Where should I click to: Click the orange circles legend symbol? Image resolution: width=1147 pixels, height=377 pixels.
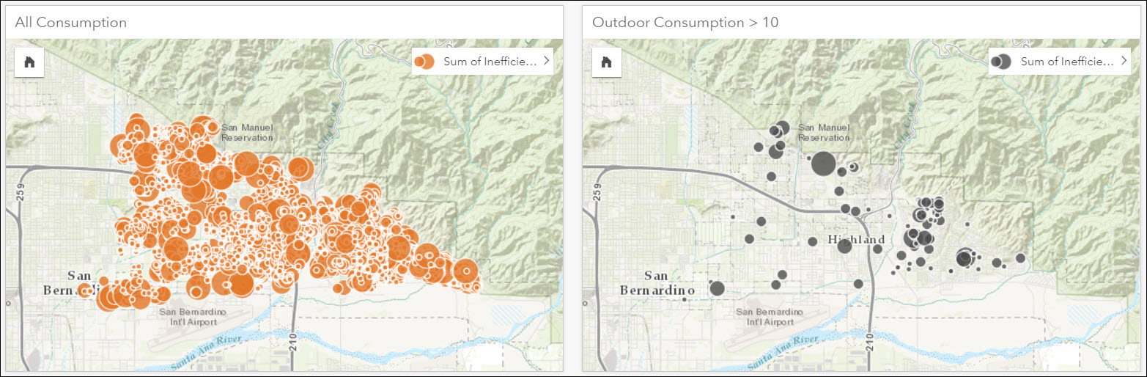tap(424, 62)
